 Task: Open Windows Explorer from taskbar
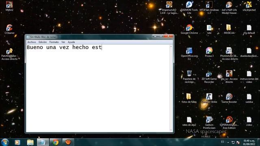tap(30, 142)
